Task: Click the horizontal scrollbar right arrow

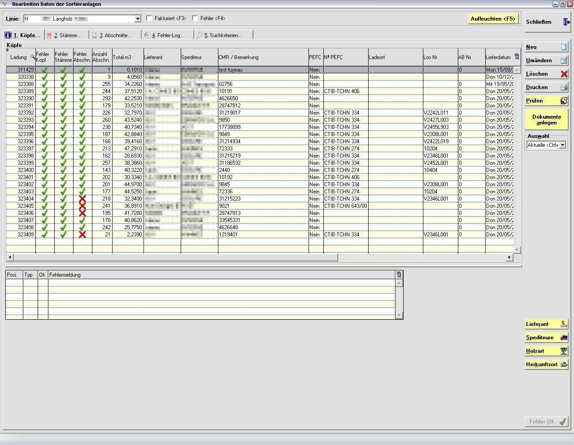Action: click(x=509, y=257)
